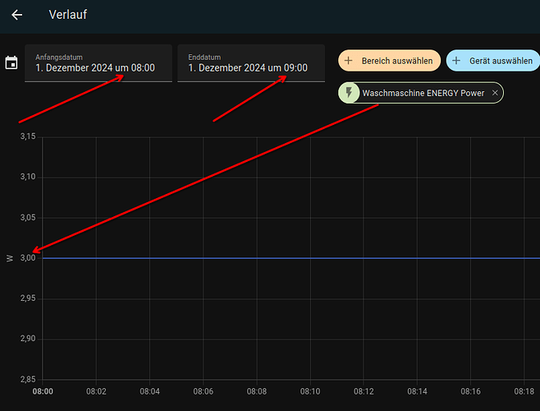
Task: Select Waschmaschine ENERGY Power entity chip
Action: pyautogui.click(x=421, y=93)
